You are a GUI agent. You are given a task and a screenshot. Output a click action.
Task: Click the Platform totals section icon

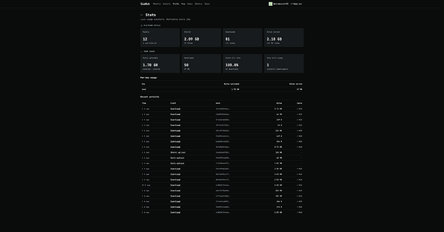click(x=142, y=26)
